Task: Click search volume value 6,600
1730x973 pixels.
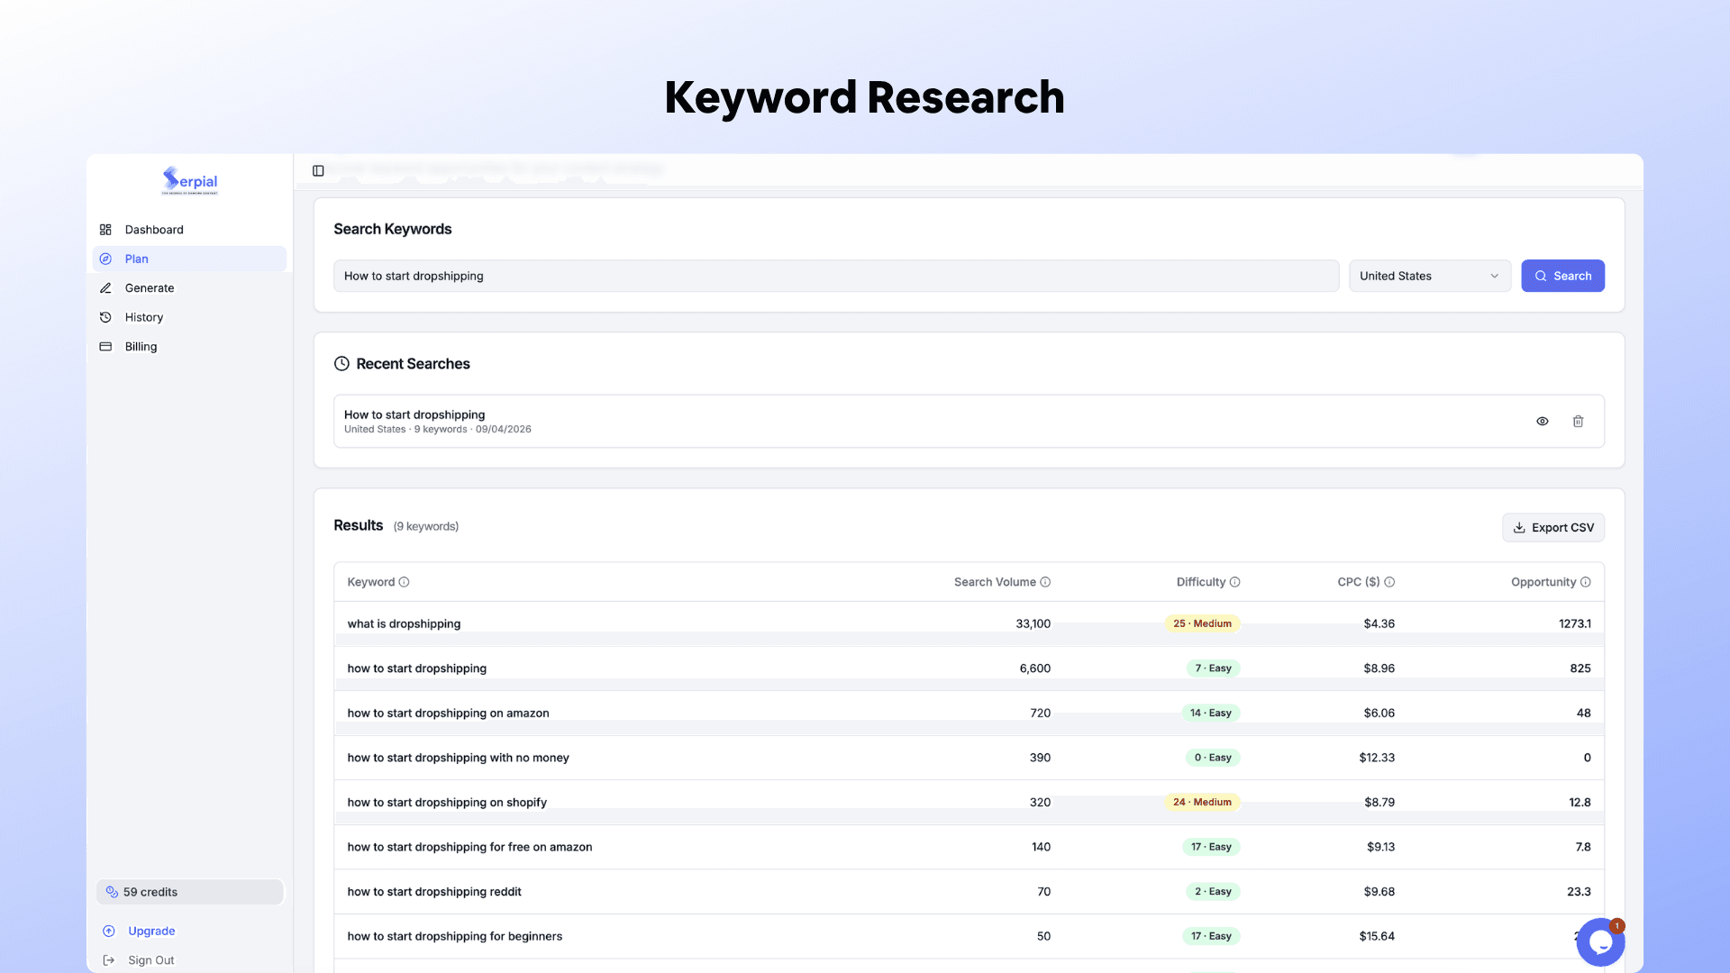Action: (x=1034, y=668)
